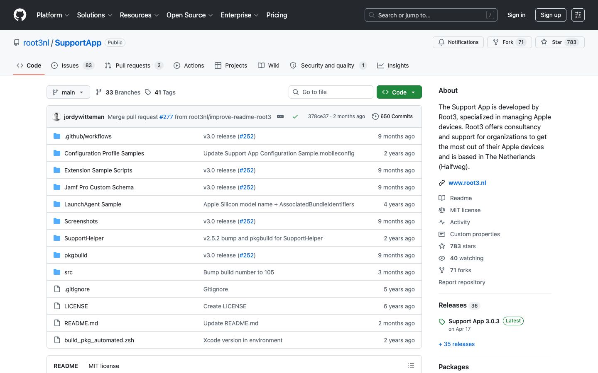598x373 pixels.
Task: Click the file icon for LICENSE
Action: (x=57, y=306)
